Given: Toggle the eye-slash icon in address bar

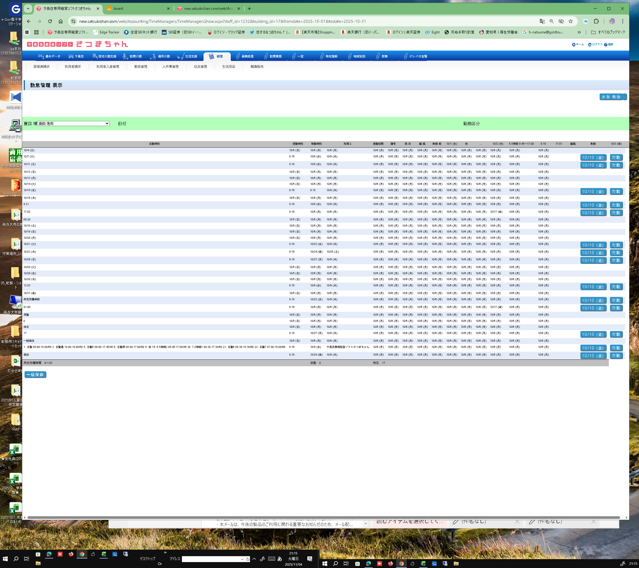Looking at the screenshot, I should 561,21.
